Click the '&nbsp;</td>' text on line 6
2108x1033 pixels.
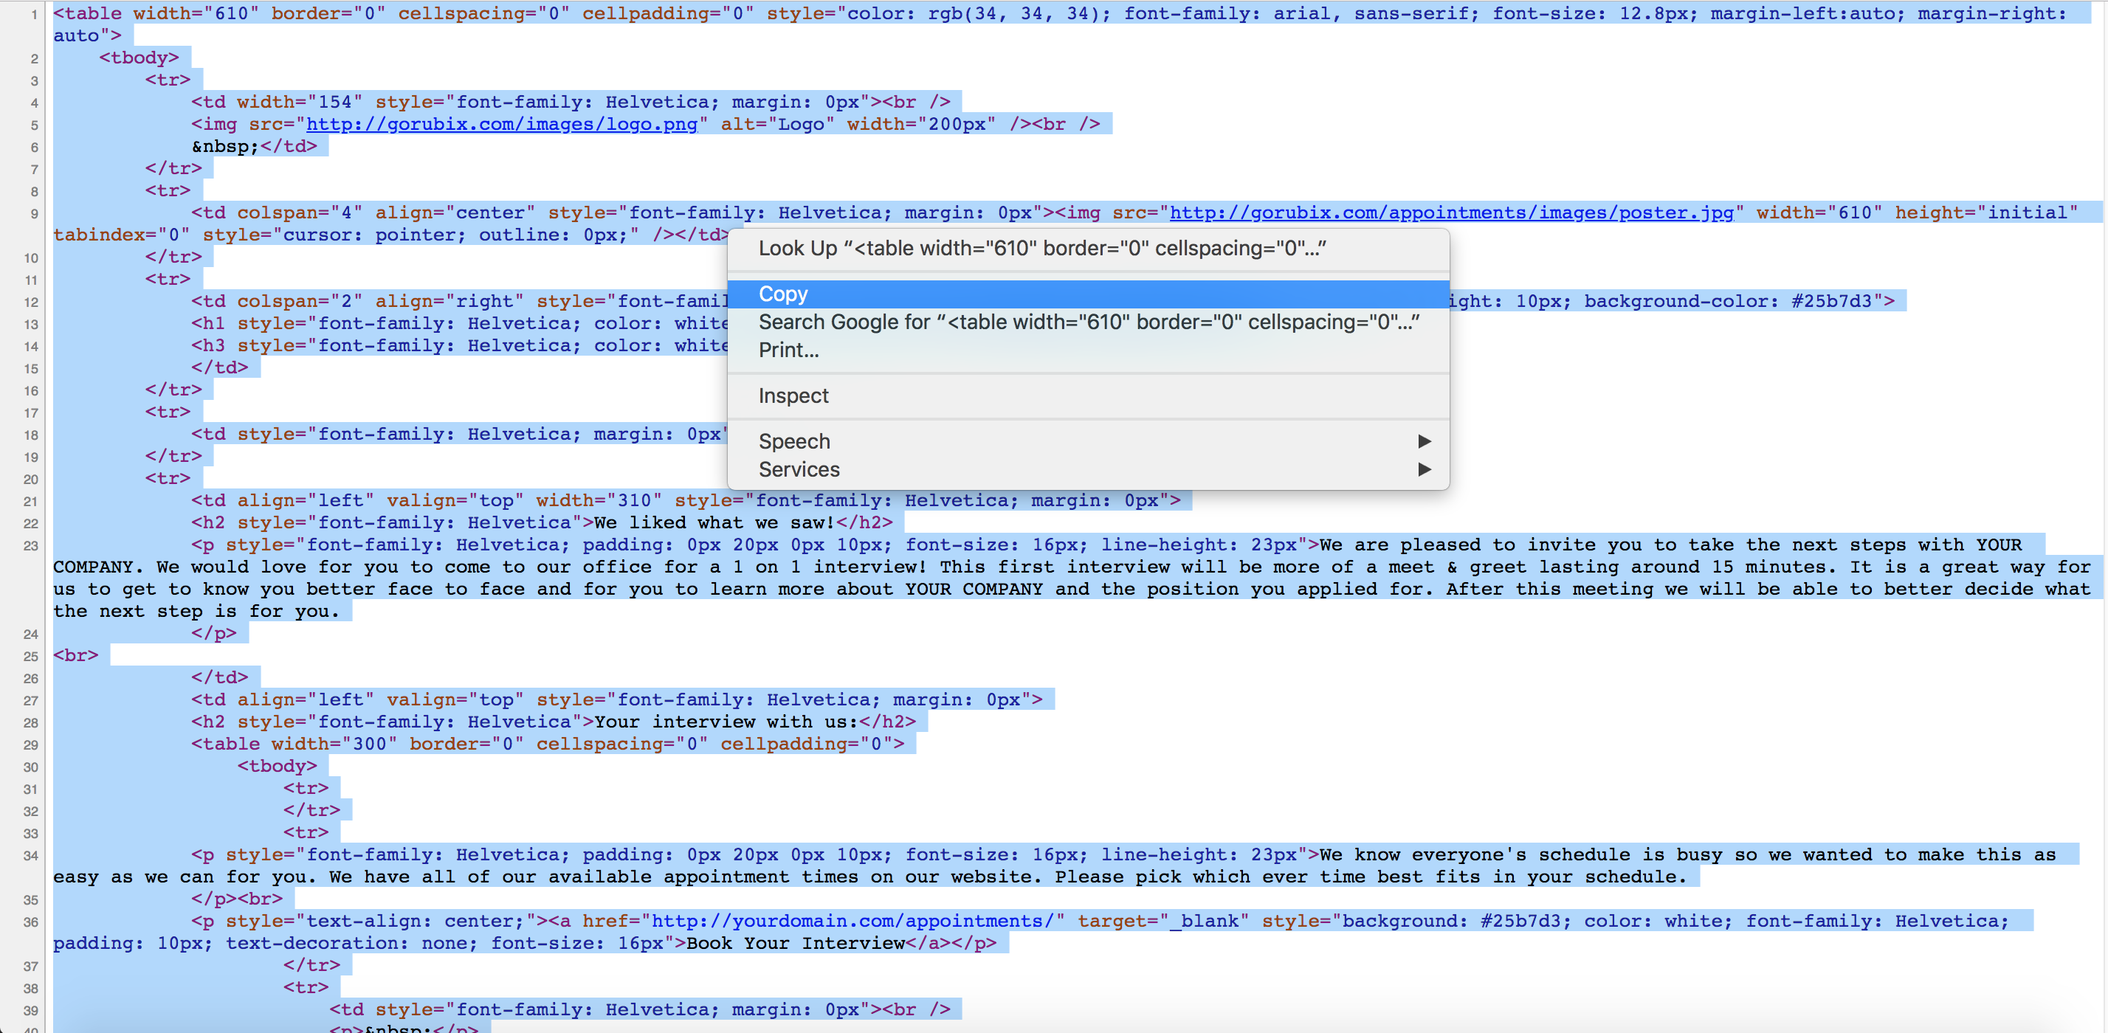255,146
